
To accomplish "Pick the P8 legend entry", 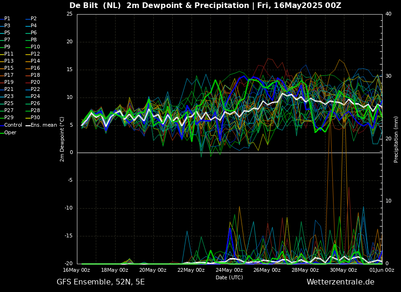I will point(31,40).
